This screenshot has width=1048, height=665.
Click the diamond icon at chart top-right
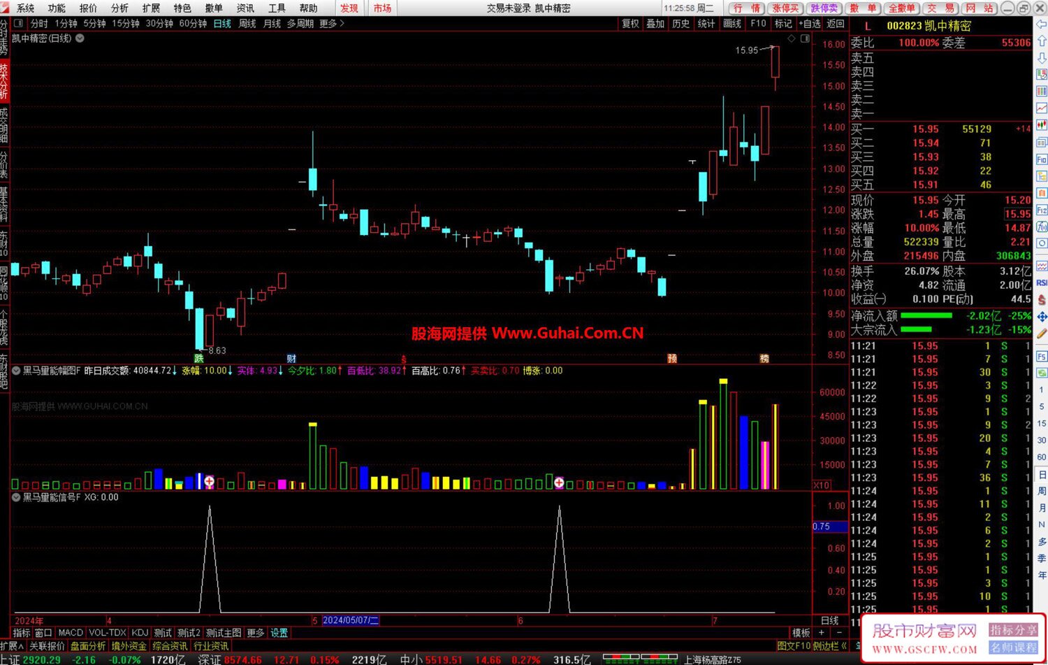point(792,38)
